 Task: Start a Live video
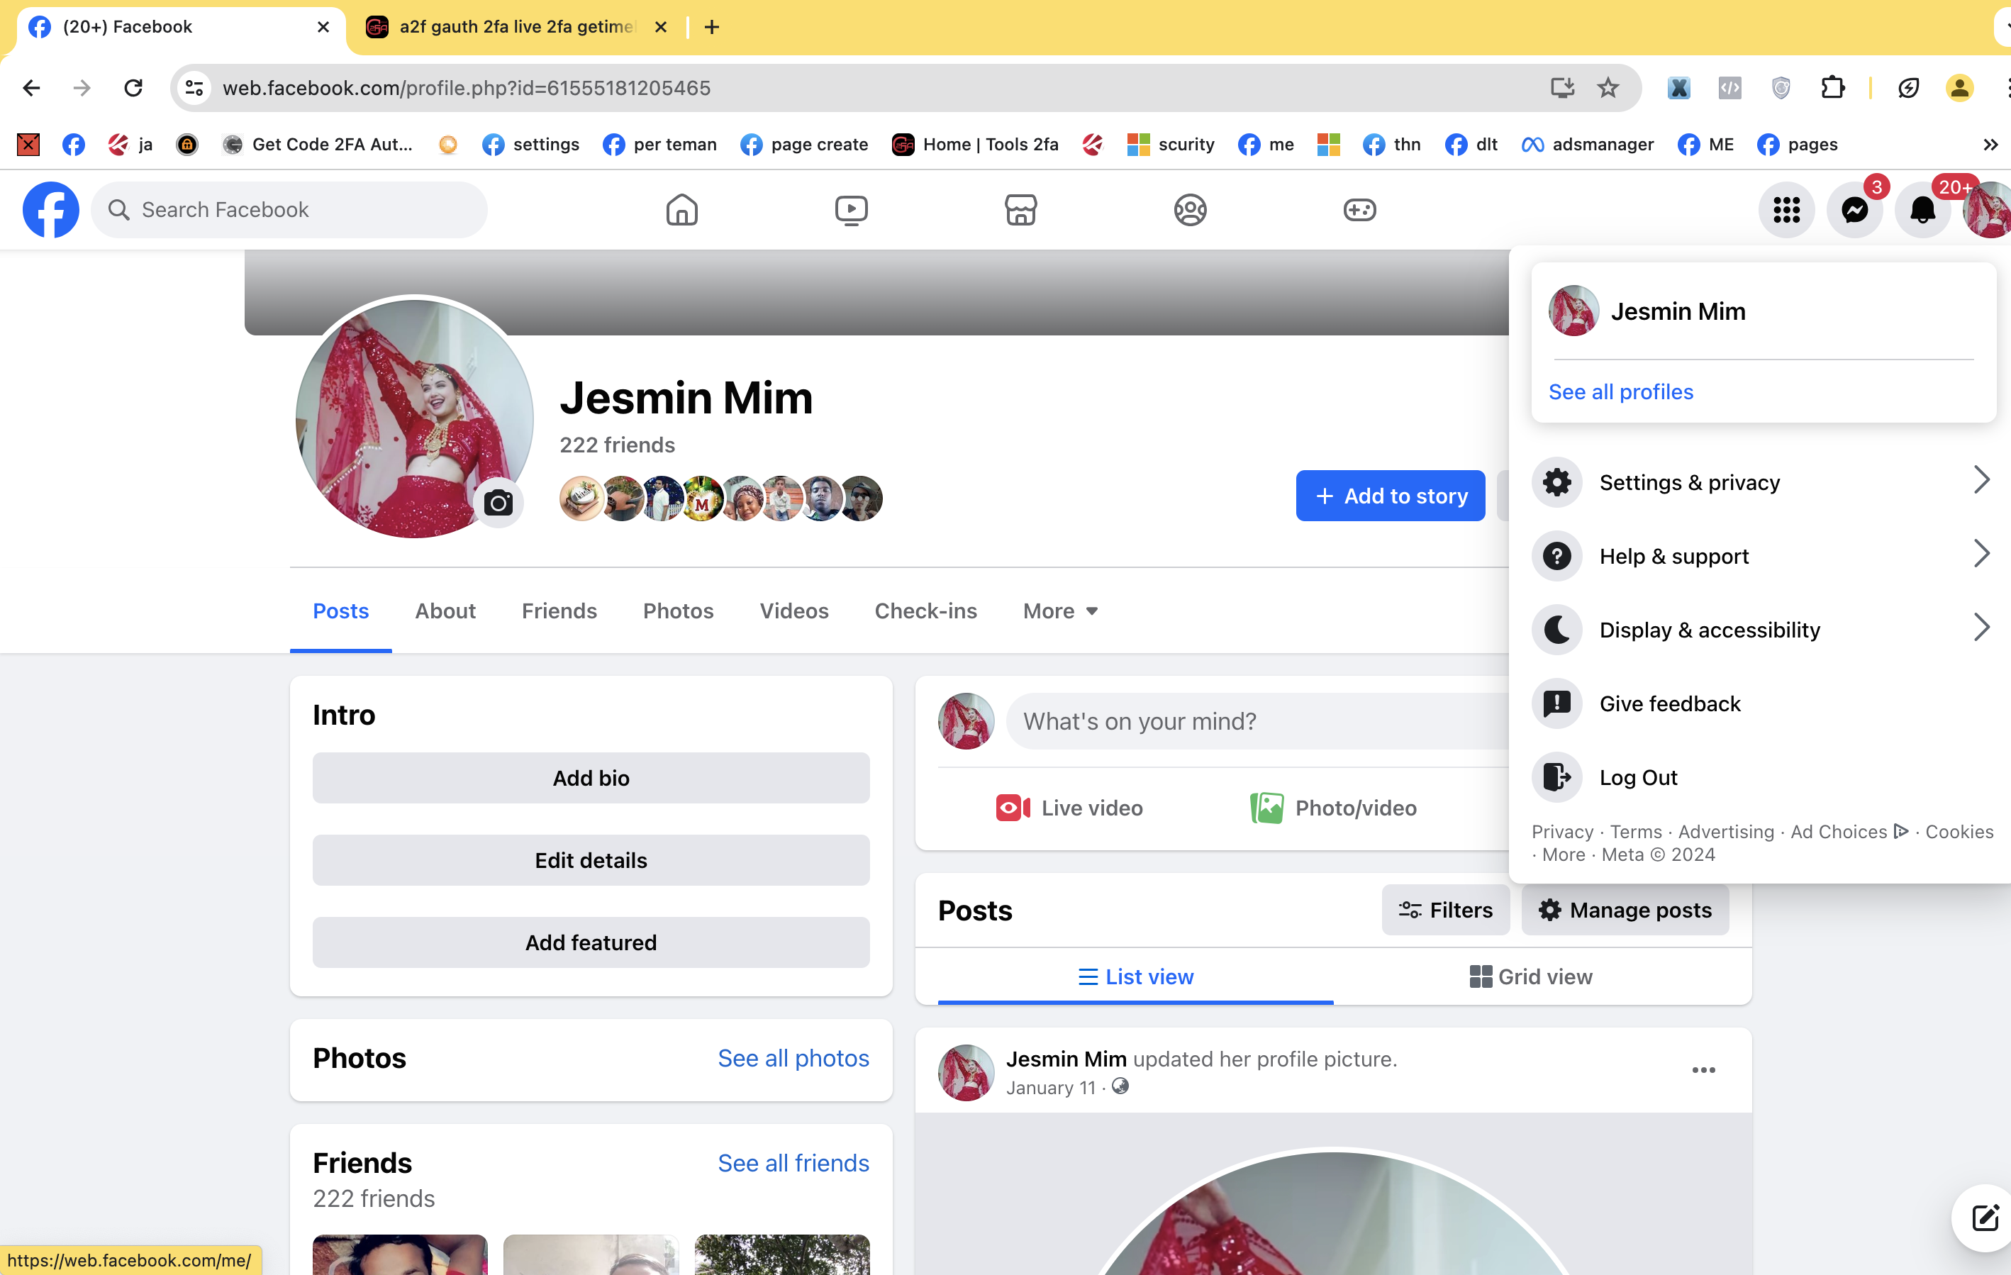click(x=1069, y=808)
